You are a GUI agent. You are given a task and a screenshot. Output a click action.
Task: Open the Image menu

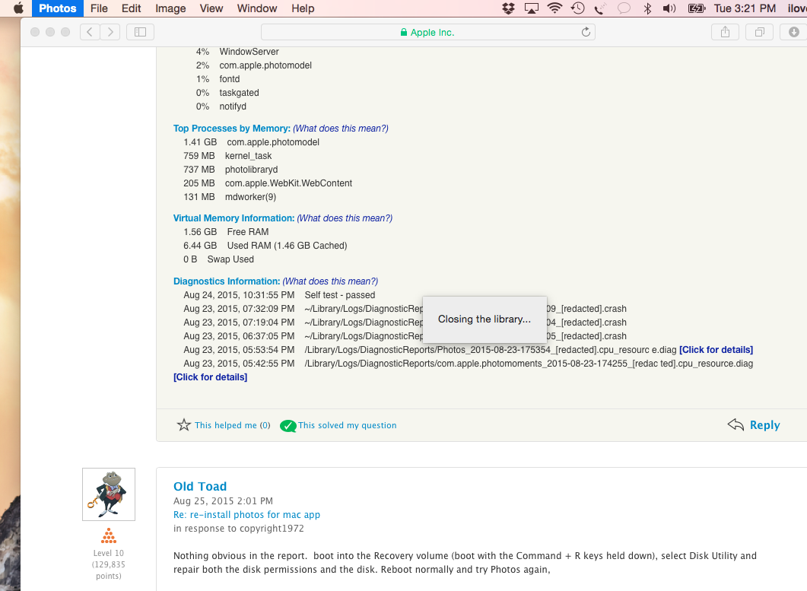(170, 8)
